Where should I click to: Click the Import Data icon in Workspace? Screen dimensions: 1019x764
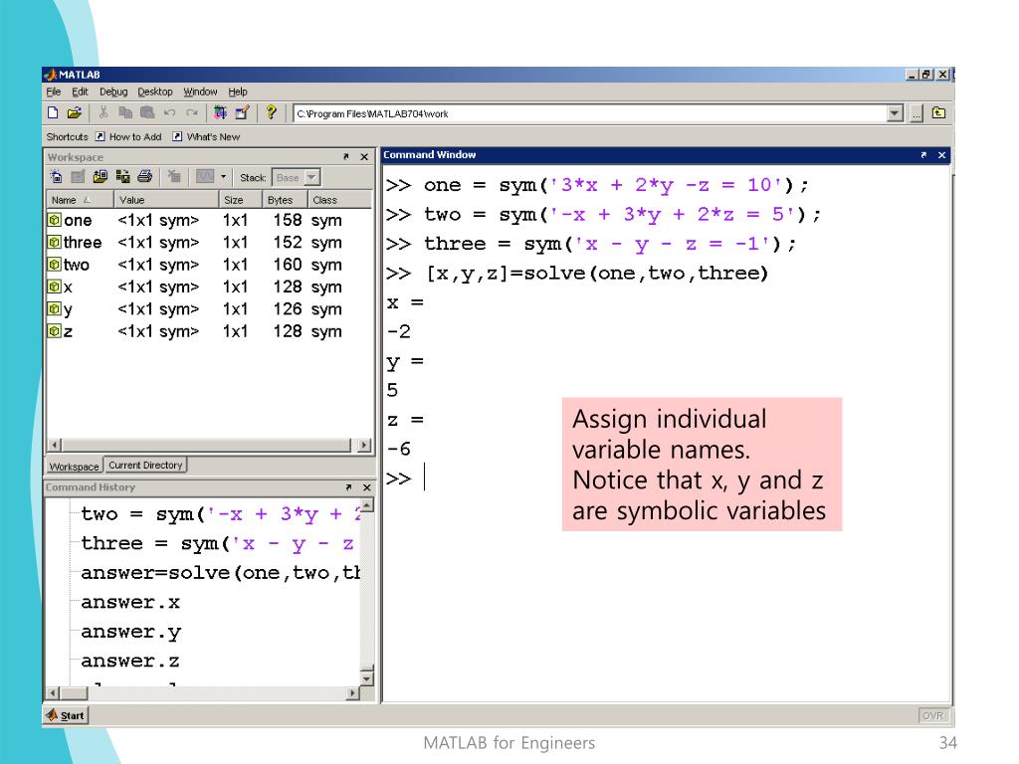(100, 177)
